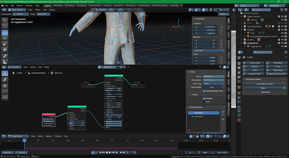Jump to last frame
Screen dimensions: 289x158
(x=116, y=153)
